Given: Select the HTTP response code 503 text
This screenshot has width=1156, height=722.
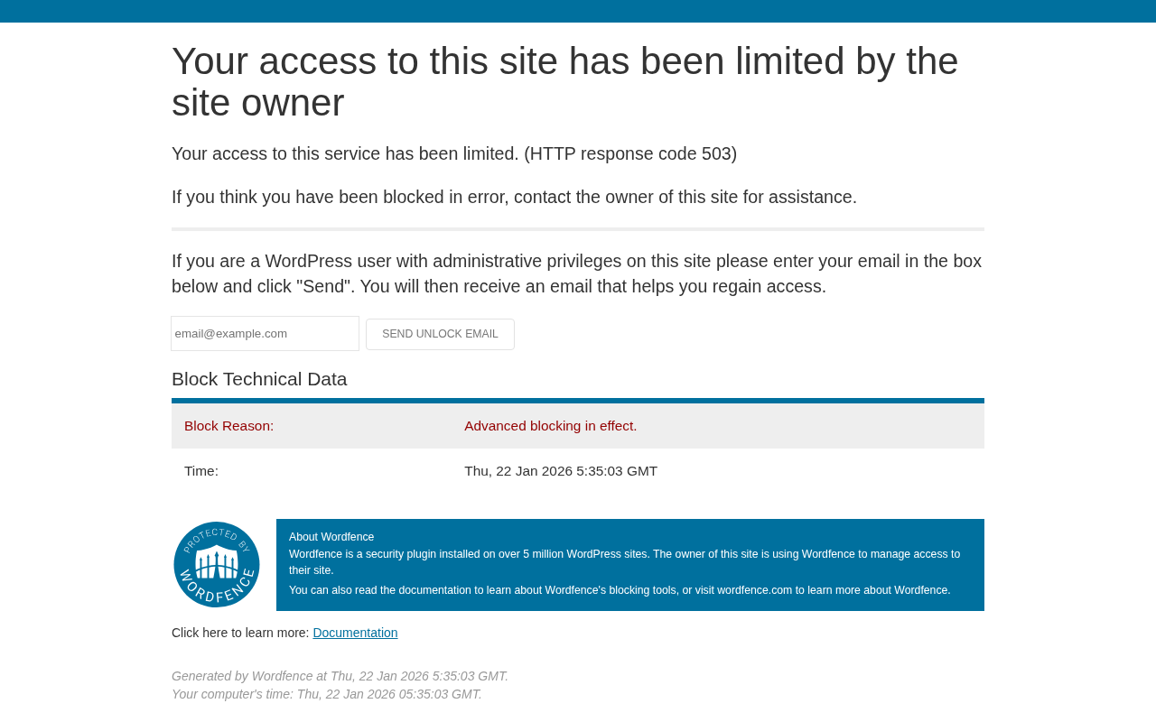Looking at the screenshot, I should coord(630,154).
